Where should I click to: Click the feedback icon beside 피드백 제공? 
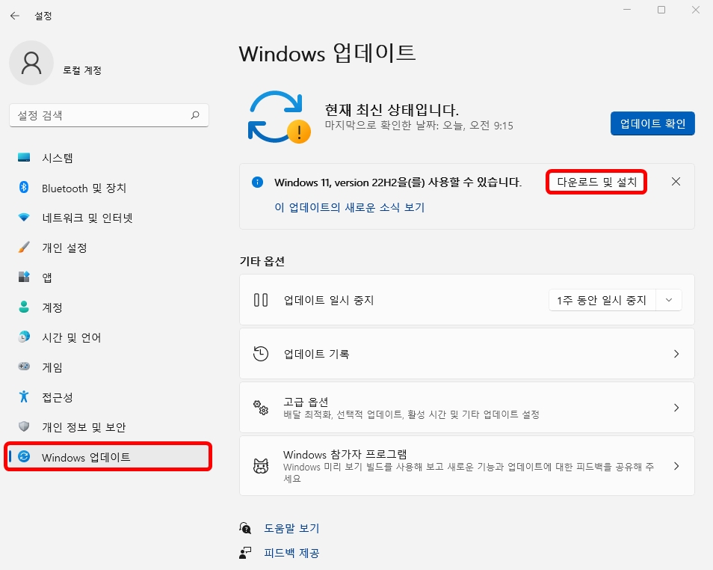245,553
